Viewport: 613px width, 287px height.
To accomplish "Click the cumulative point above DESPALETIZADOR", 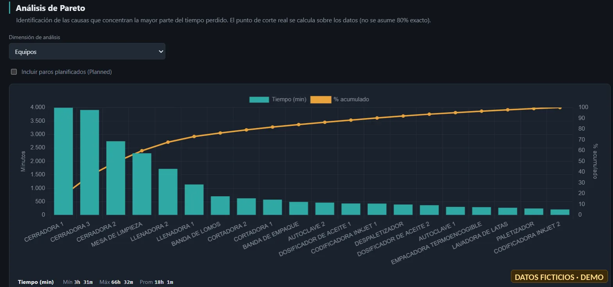I will coord(403,116).
